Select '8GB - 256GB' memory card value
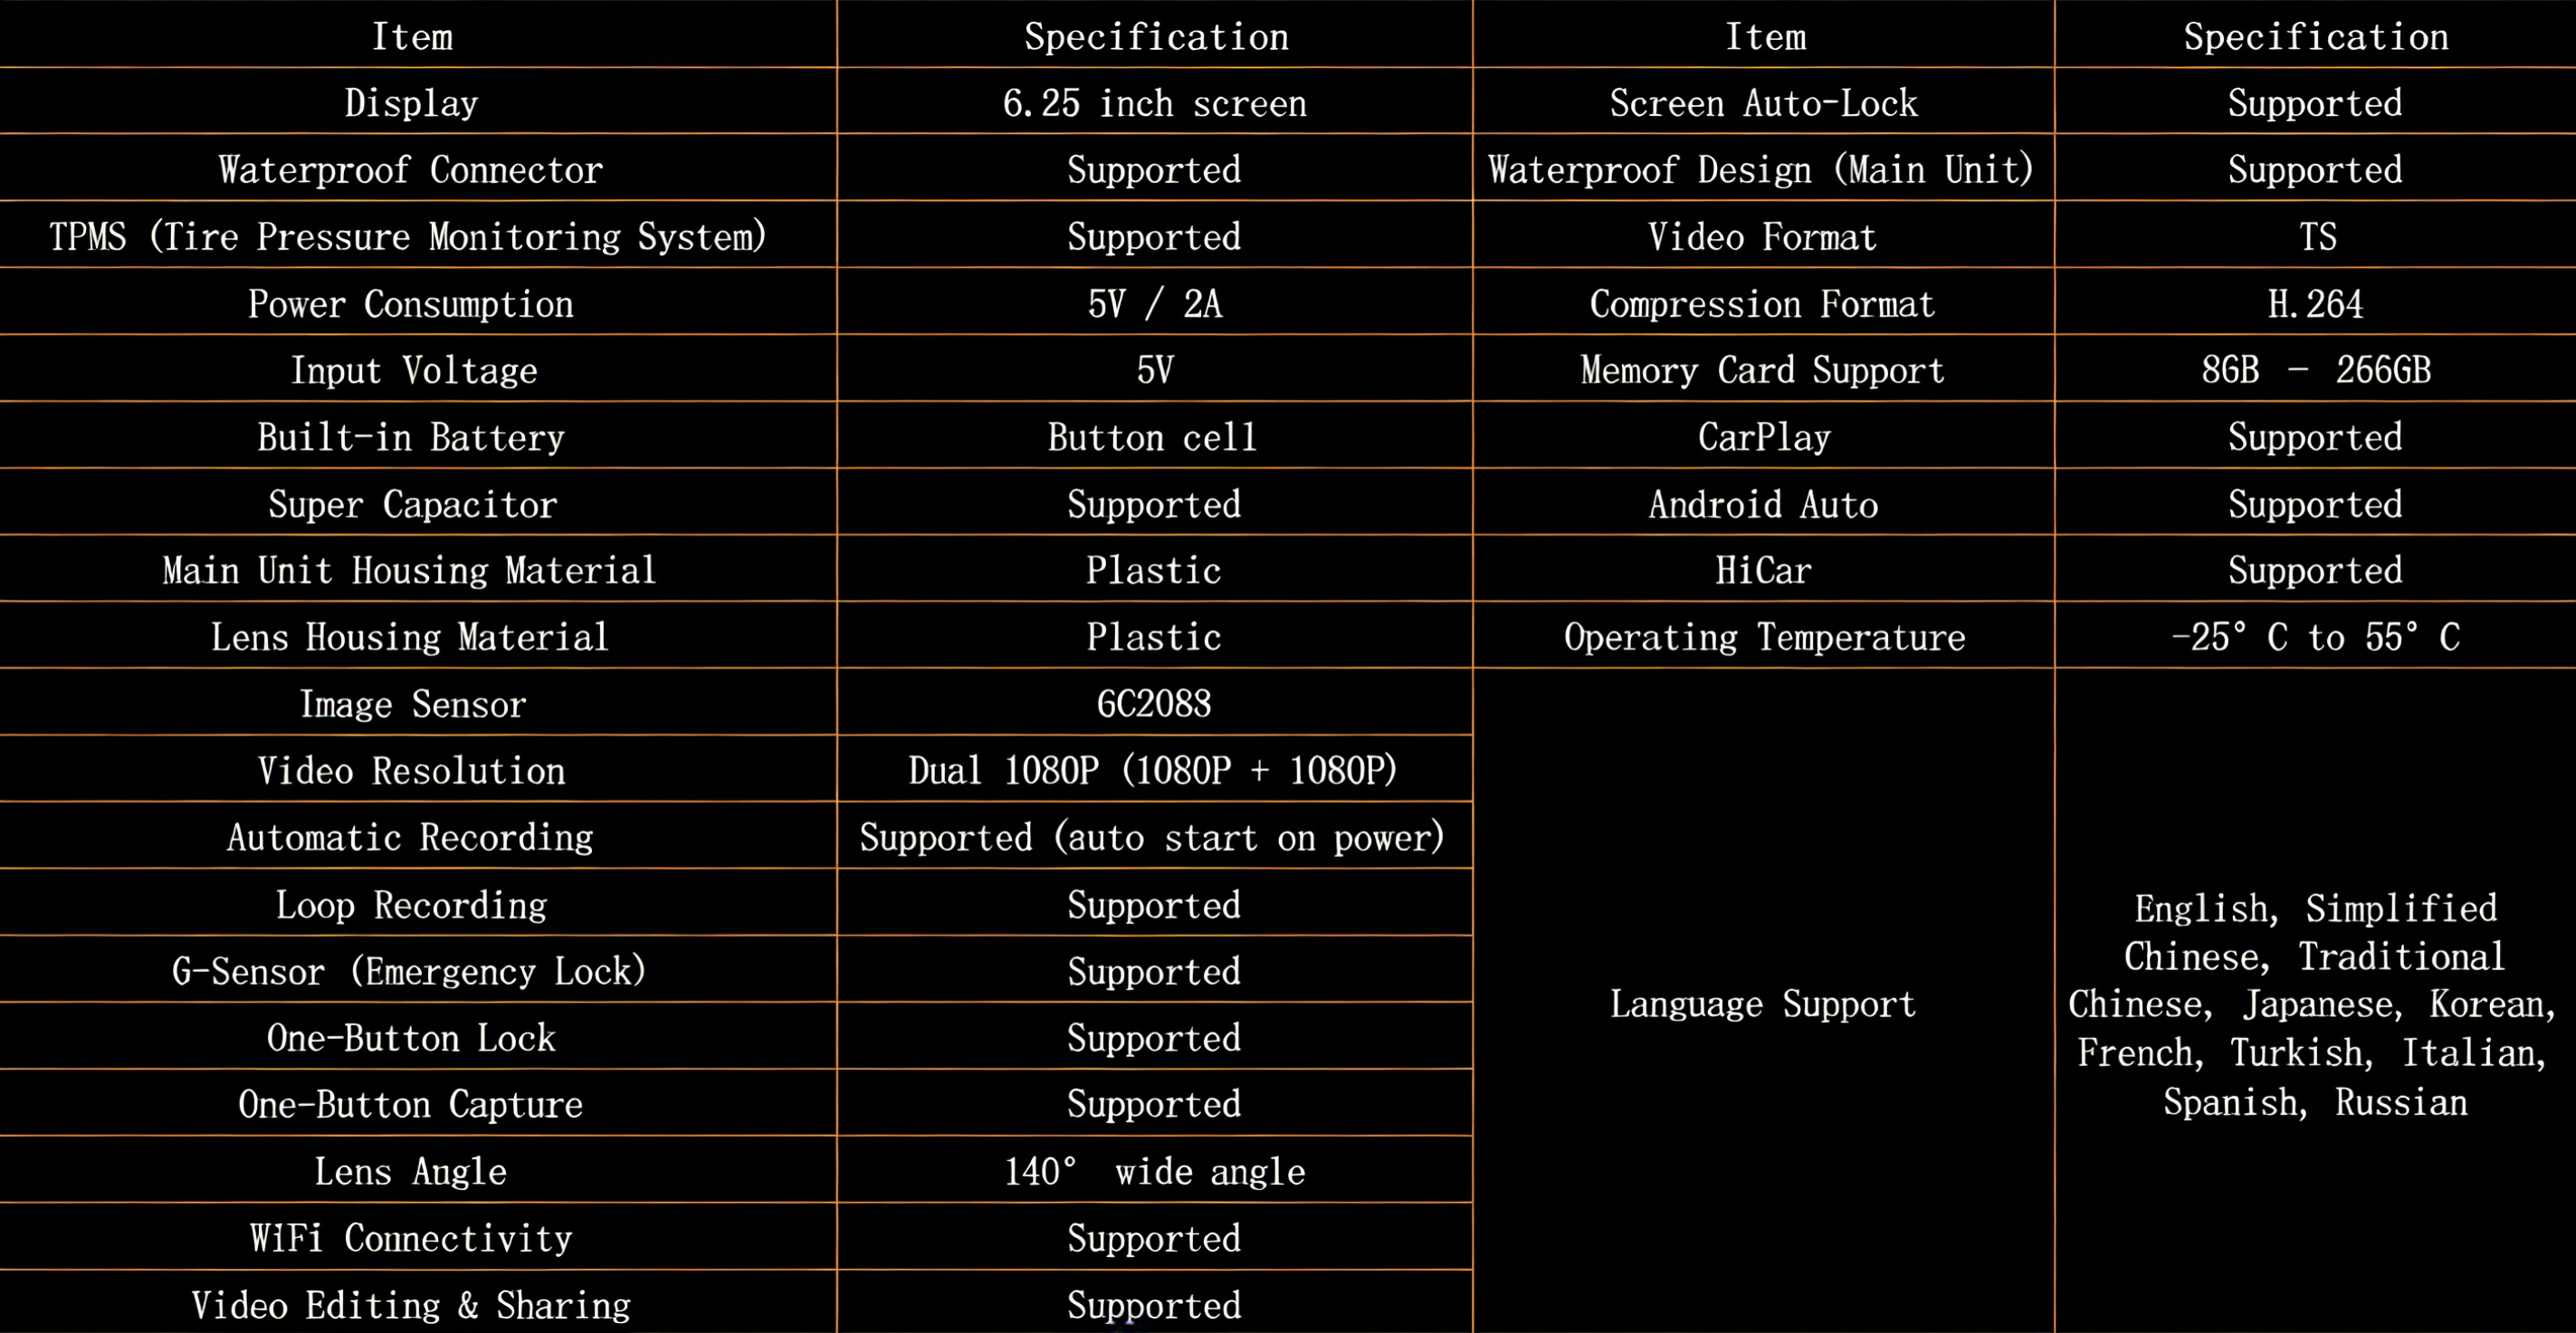 pyautogui.click(x=2315, y=370)
